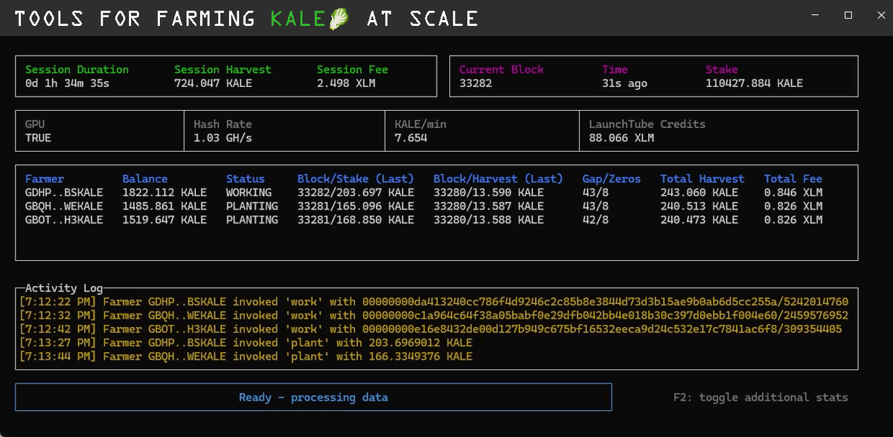This screenshot has height=437, width=893.
Task: Click the kale leaf emoji in title
Action: 339,19
